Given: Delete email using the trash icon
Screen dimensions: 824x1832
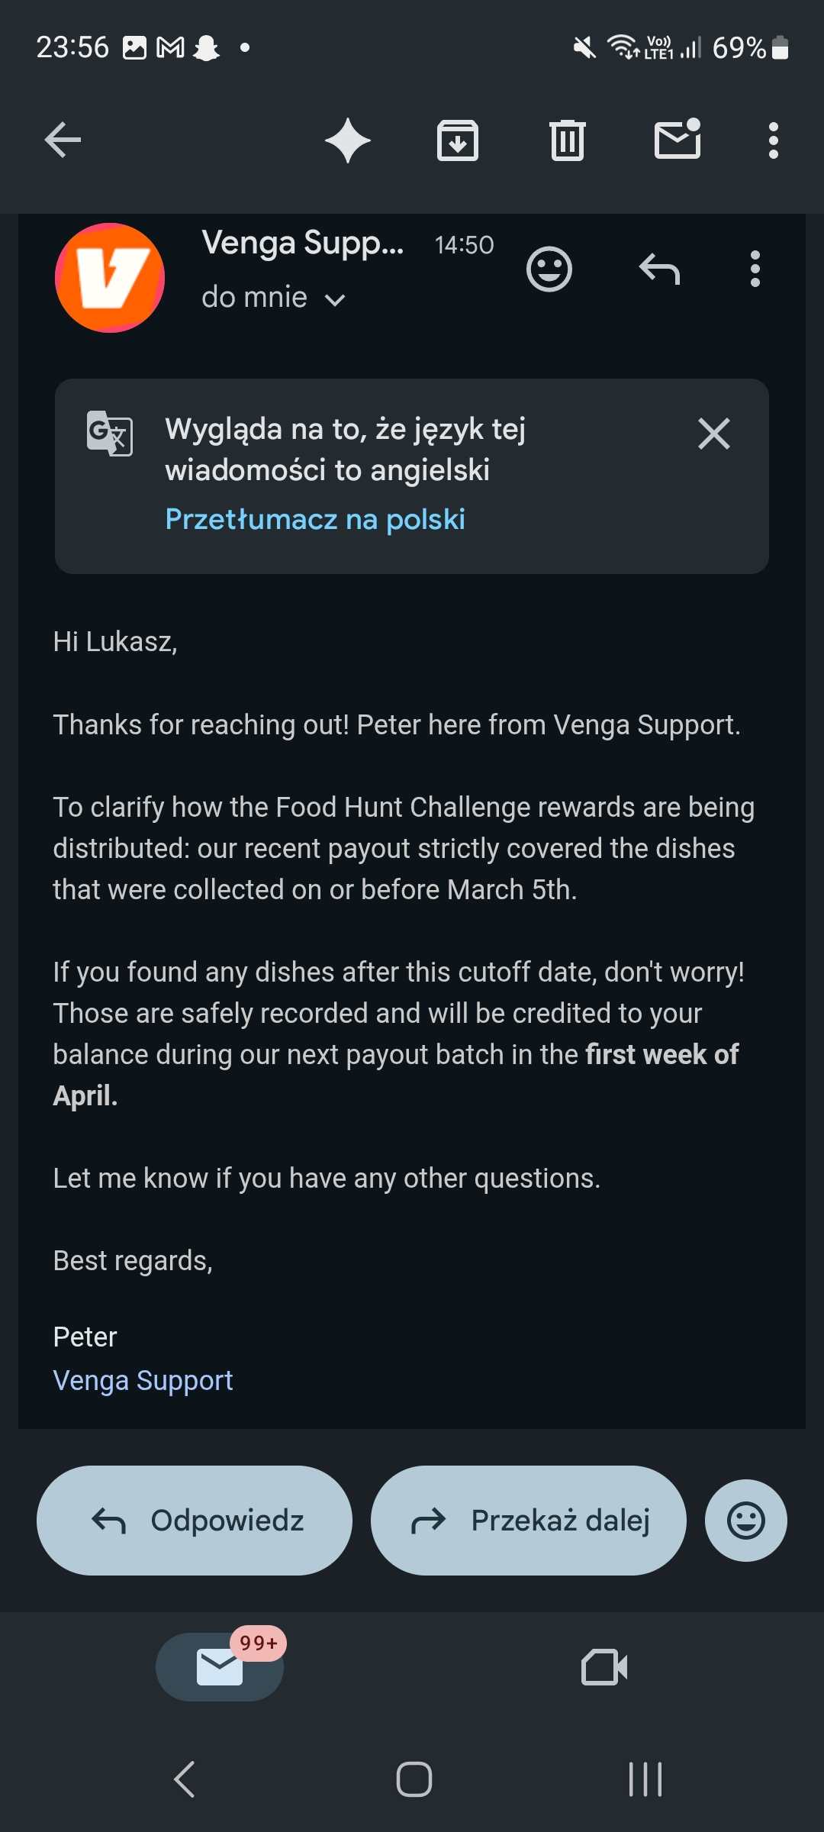Looking at the screenshot, I should click(568, 140).
